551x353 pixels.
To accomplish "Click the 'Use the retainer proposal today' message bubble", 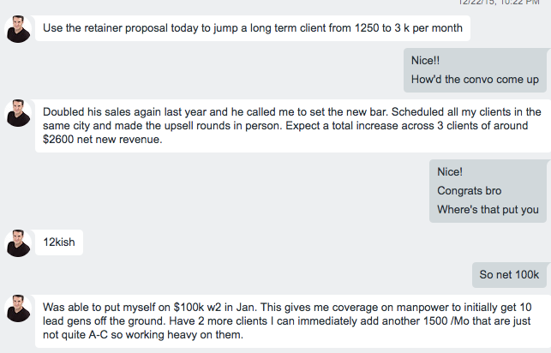I will click(252, 27).
